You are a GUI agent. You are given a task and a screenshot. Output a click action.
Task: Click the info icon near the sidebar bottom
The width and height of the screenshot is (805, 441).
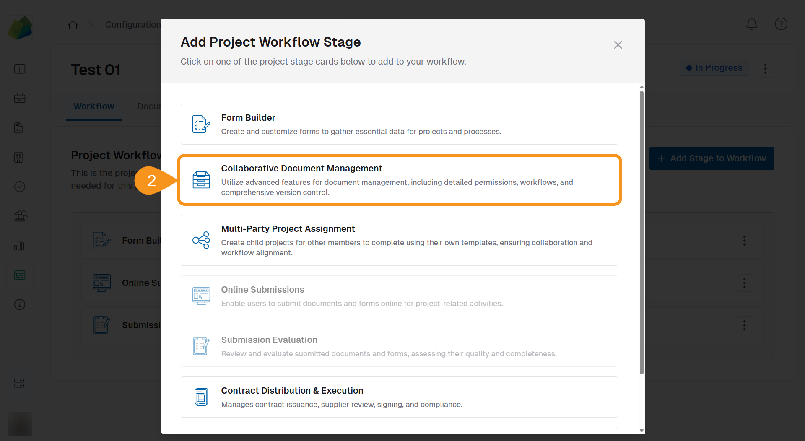pyautogui.click(x=20, y=304)
